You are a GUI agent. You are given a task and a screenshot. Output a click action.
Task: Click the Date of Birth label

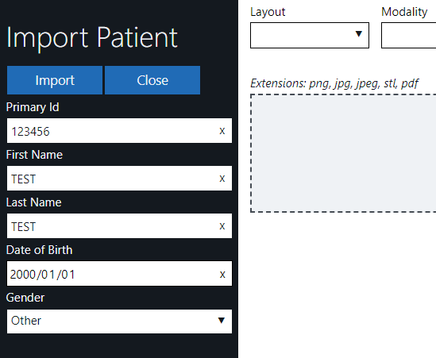tap(39, 250)
